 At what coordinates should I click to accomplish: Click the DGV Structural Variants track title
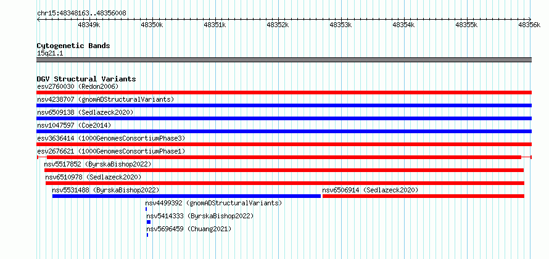(x=86, y=79)
